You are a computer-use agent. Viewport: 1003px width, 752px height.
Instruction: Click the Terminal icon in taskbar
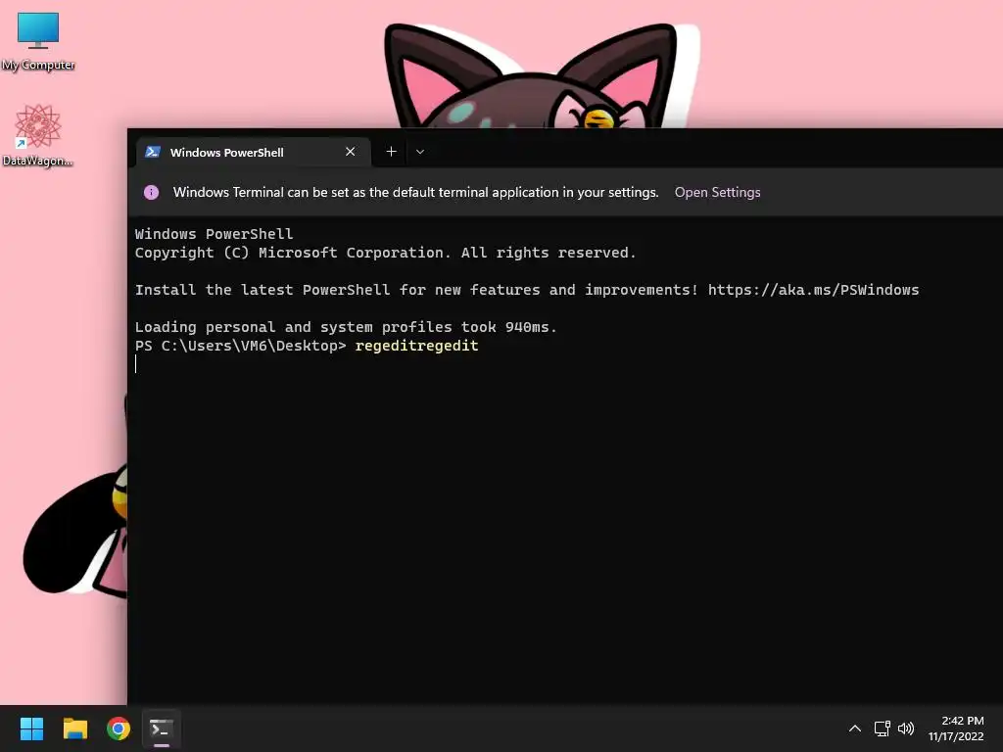pos(162,728)
